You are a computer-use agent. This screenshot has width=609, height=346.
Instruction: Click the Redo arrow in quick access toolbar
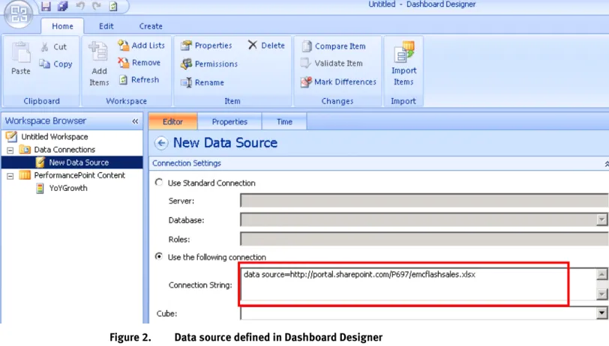coord(97,6)
